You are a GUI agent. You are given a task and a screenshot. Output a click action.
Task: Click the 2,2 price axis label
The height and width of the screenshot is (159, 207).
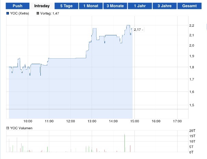point(192,25)
